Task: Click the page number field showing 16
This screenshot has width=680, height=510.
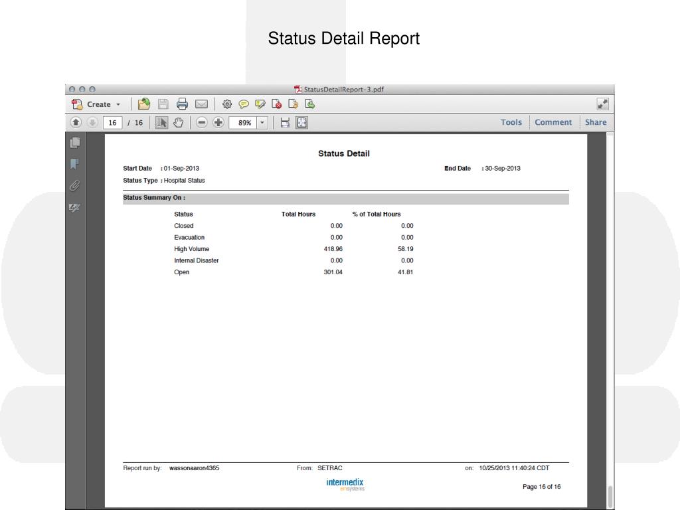Action: (x=112, y=123)
